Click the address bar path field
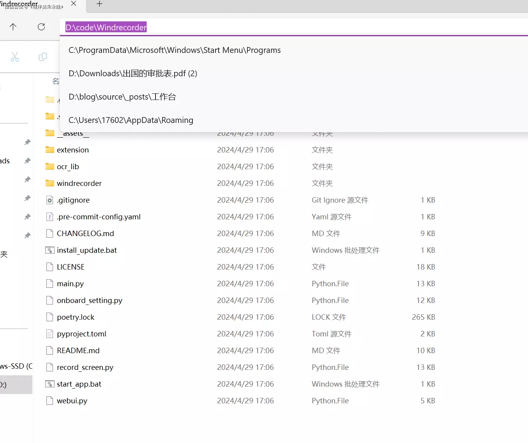 point(273,27)
